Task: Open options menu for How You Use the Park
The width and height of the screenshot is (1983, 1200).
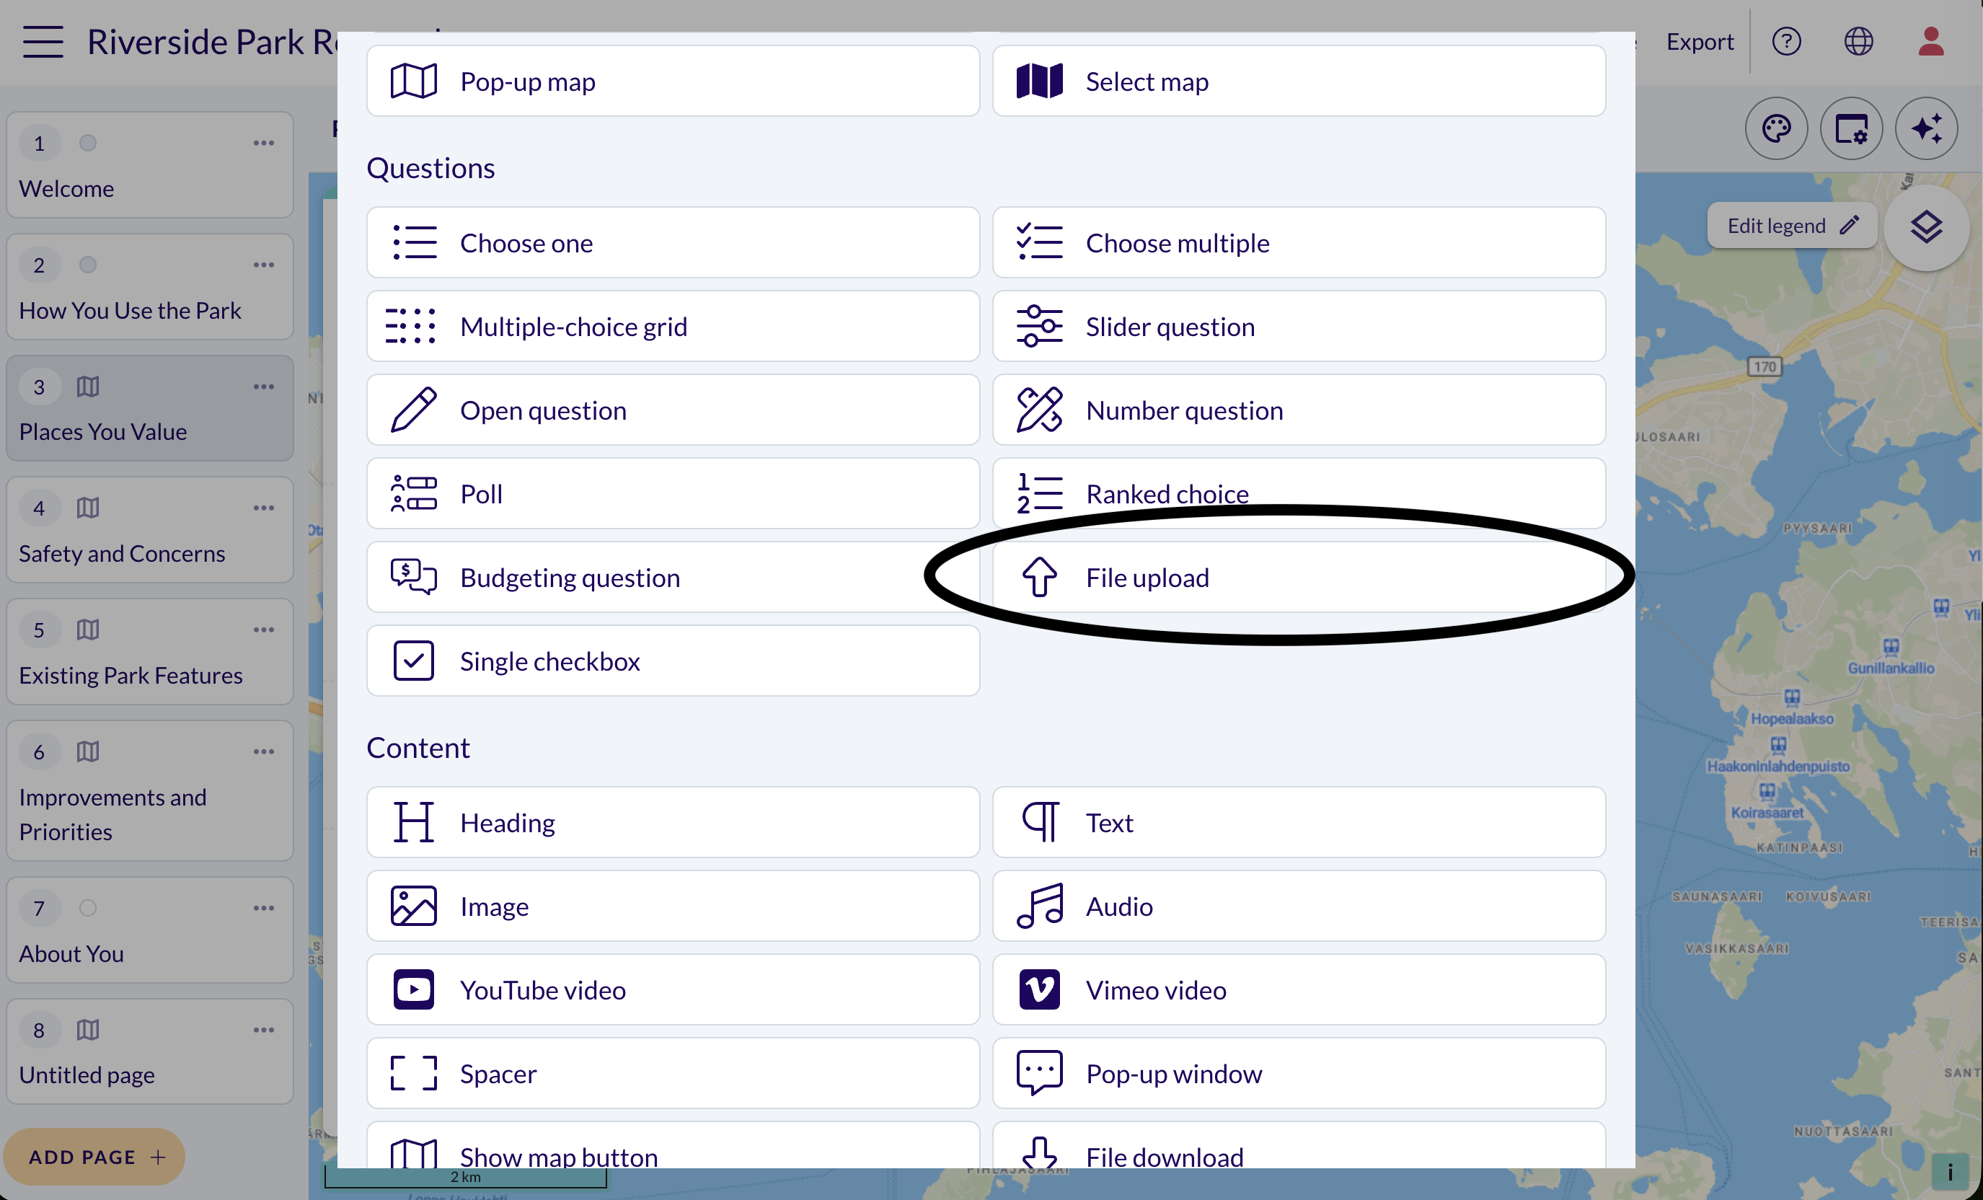Action: click(x=263, y=265)
